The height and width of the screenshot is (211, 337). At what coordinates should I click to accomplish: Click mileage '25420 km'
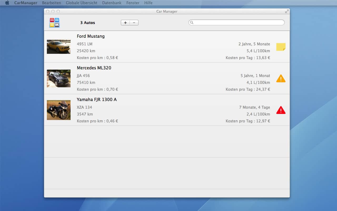(x=86, y=51)
